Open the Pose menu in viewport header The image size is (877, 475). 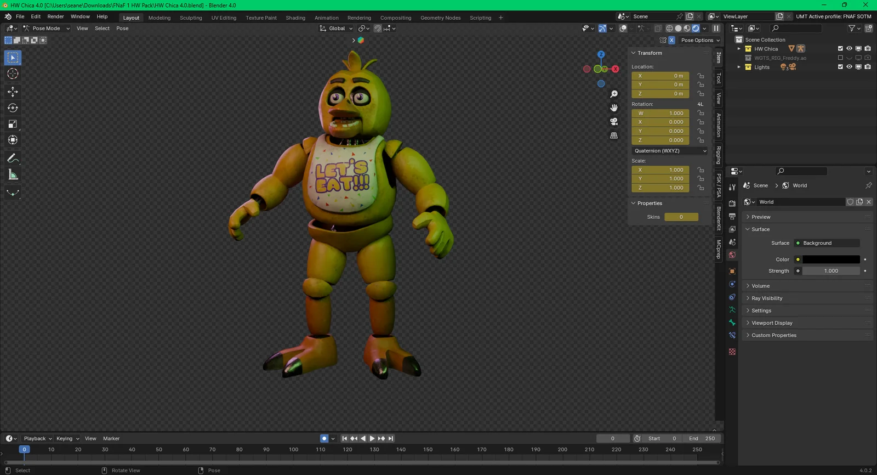point(122,29)
